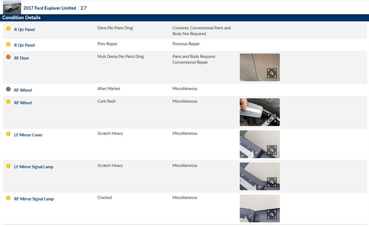Viewport: 369px width, 227px height.
Task: Click yellow dot beside RF Mirror Signal Lamp
Action: point(8,198)
